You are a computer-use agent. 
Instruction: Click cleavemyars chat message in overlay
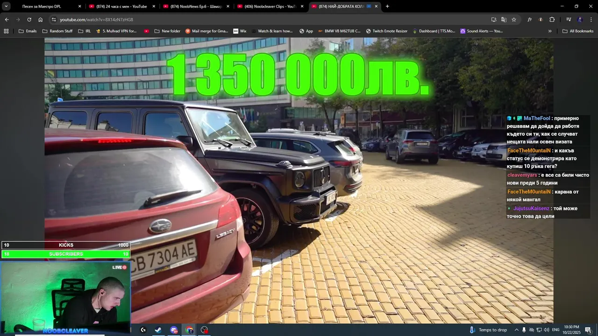(x=548, y=179)
